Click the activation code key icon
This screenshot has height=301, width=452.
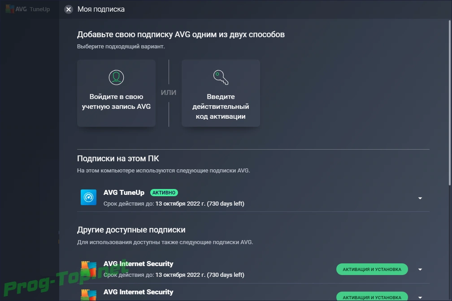(221, 77)
